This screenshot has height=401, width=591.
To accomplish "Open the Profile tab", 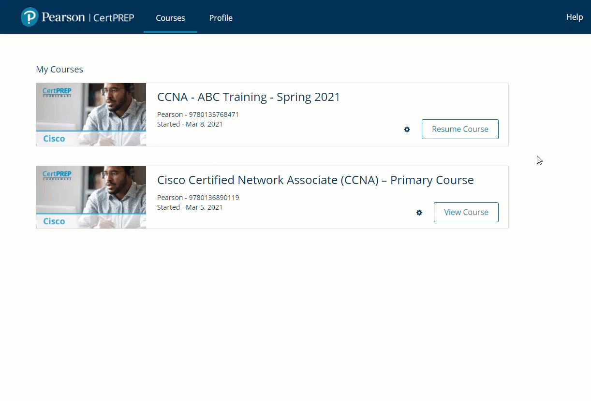I will [x=221, y=18].
